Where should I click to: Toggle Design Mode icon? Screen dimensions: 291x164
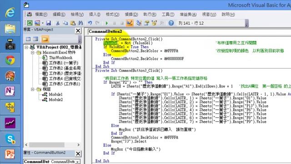[130, 23]
